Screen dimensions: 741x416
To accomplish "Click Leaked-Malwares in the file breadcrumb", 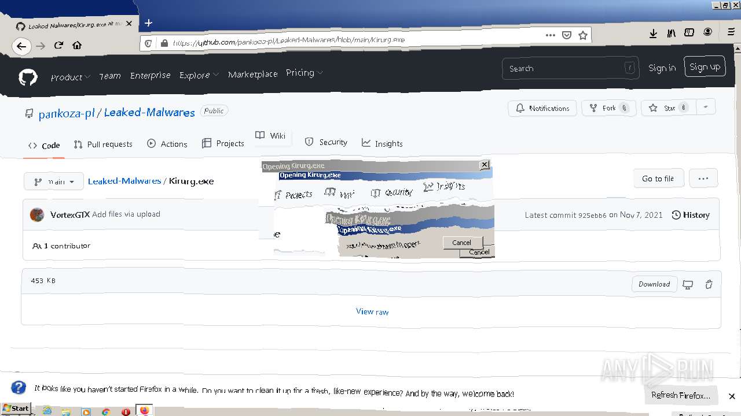I will click(x=124, y=181).
